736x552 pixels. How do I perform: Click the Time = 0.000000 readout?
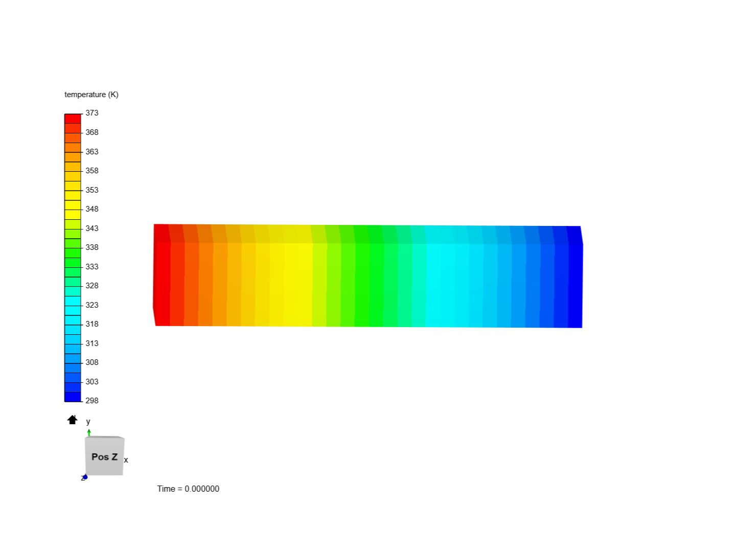pyautogui.click(x=188, y=489)
